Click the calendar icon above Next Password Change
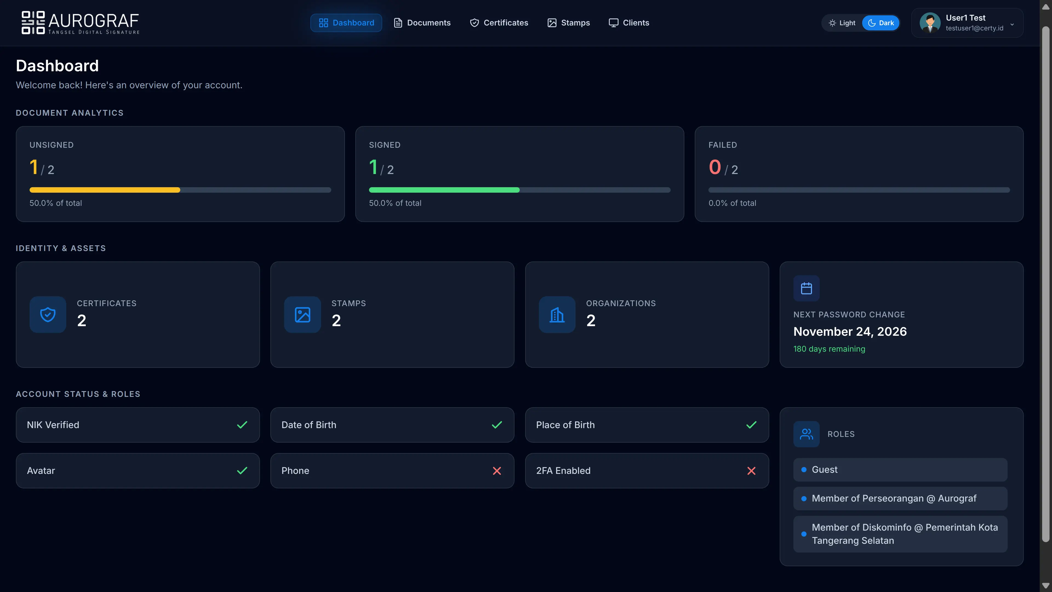Image resolution: width=1052 pixels, height=592 pixels. 806,288
